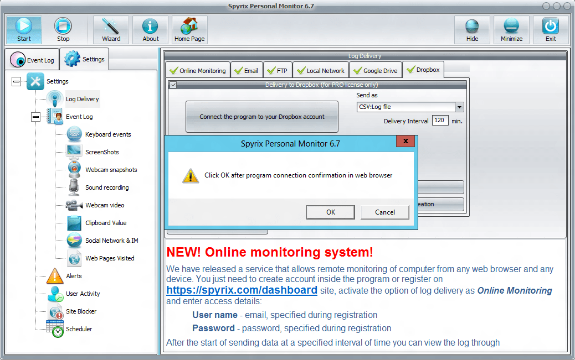Select Sound recording tree label
The width and height of the screenshot is (575, 360).
coord(107,187)
